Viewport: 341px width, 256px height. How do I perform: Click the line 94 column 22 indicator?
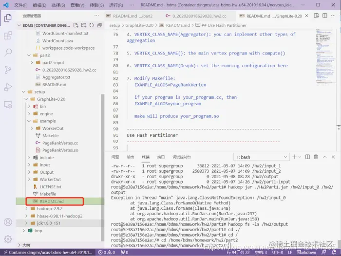(x=238, y=252)
